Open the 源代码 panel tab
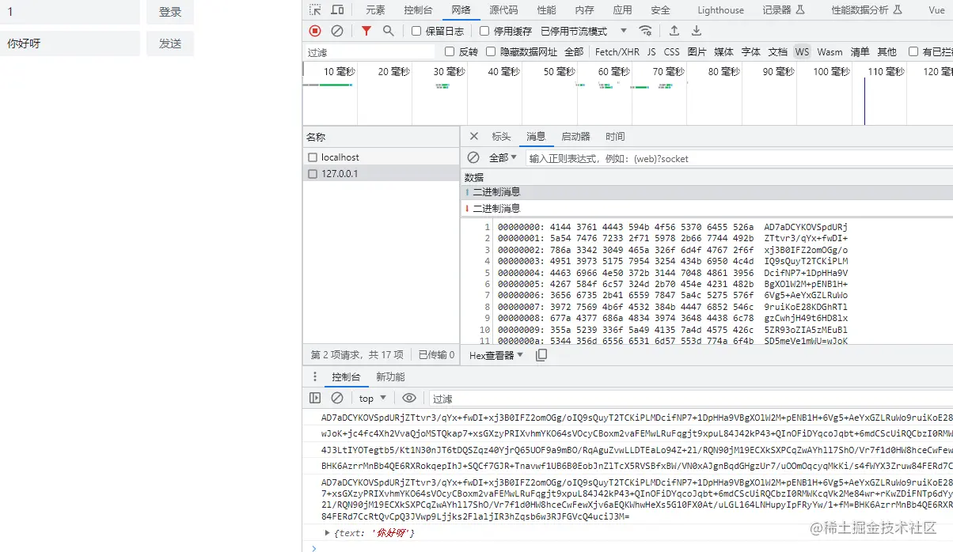The image size is (953, 552). pos(503,10)
